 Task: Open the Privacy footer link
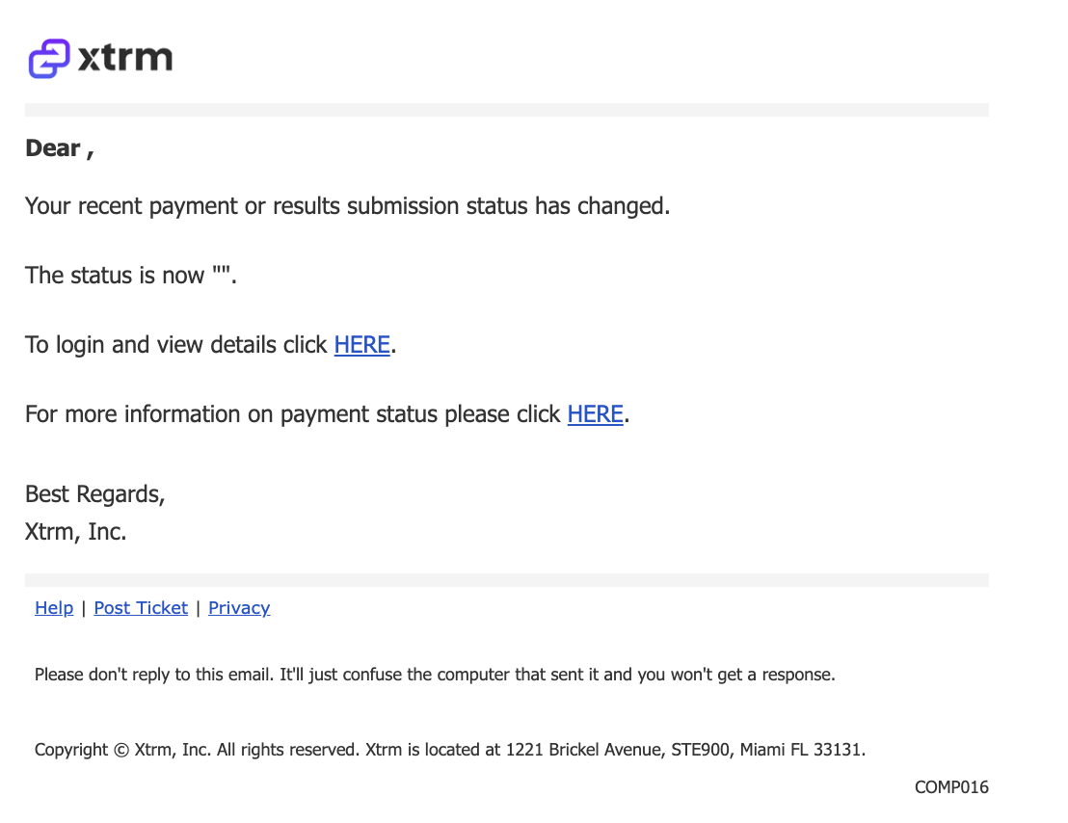tap(239, 608)
